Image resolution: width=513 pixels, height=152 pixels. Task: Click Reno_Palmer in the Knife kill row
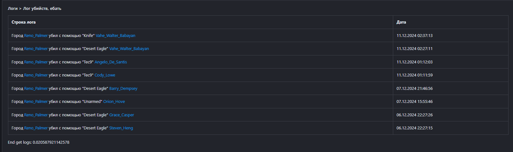point(36,36)
